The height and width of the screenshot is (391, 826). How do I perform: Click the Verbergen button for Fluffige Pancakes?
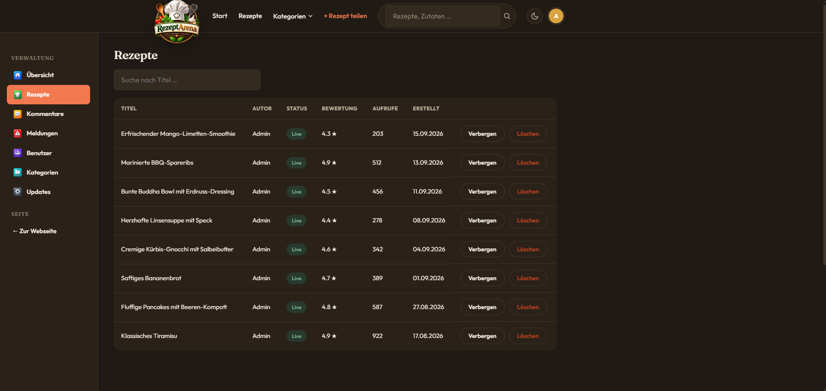482,307
